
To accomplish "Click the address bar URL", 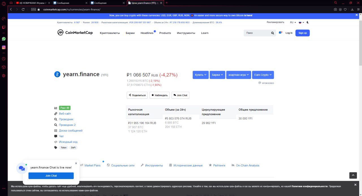I will pos(72,9).
